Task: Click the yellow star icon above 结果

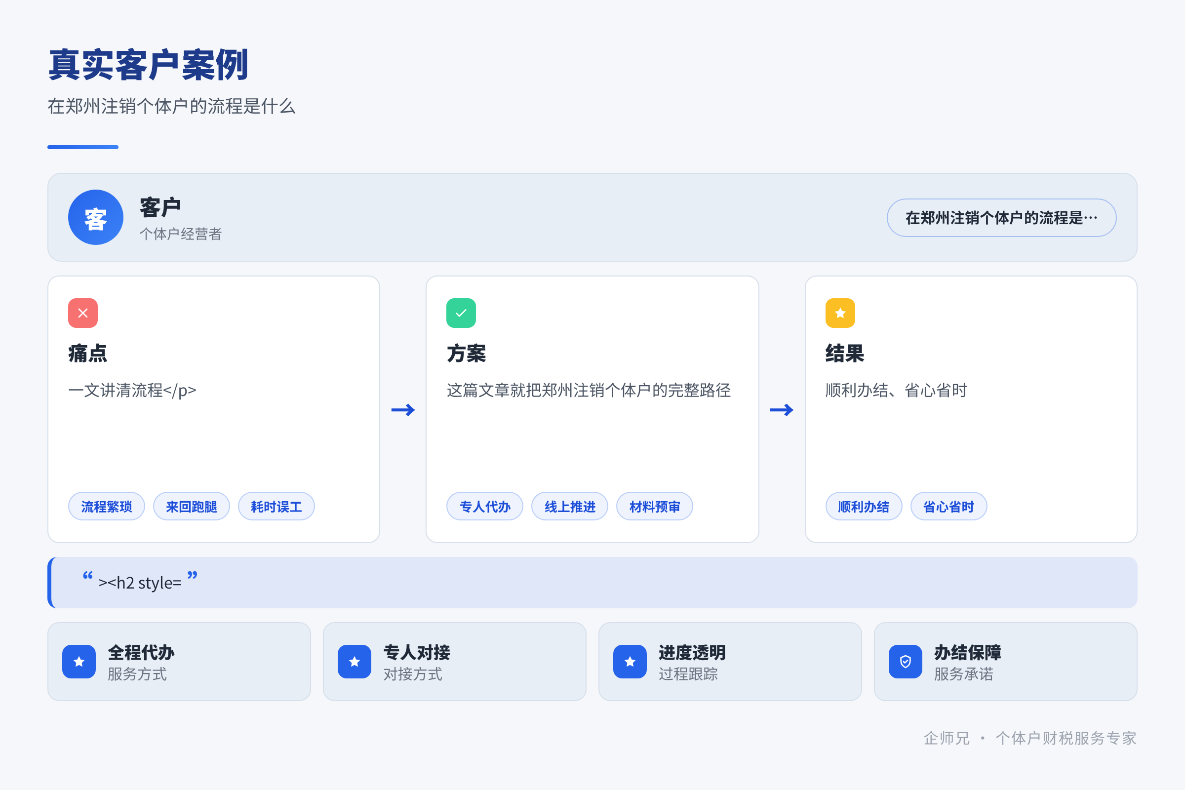Action: [x=840, y=313]
